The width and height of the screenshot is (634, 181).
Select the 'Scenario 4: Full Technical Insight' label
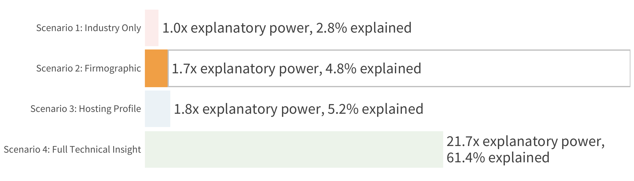pos(72,149)
